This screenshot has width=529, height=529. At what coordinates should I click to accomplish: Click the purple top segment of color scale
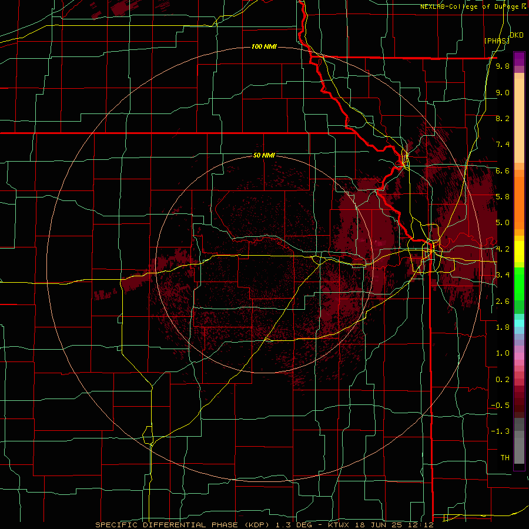tap(519, 59)
